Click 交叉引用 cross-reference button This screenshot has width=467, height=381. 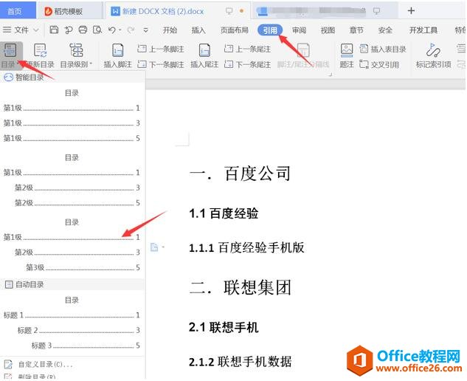click(x=379, y=64)
